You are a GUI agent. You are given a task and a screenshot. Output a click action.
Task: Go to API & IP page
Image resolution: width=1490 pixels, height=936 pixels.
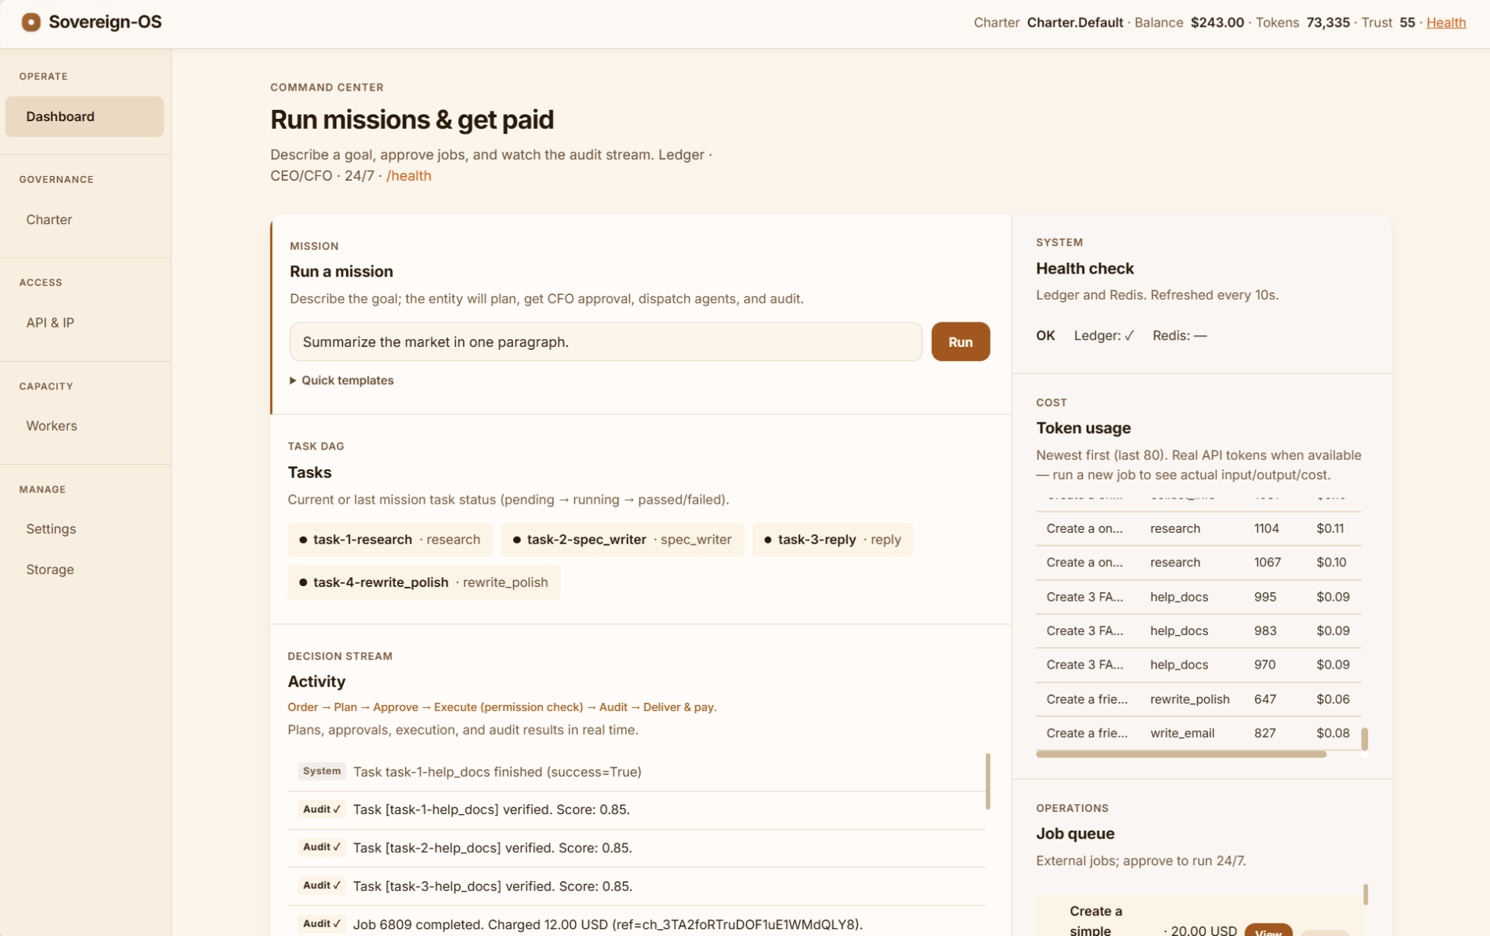(50, 322)
